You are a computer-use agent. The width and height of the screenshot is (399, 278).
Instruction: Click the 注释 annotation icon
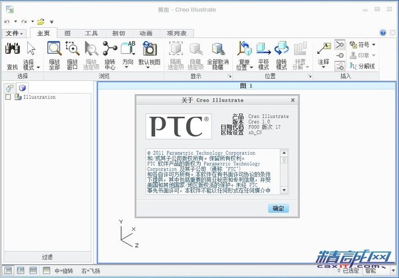[324, 48]
